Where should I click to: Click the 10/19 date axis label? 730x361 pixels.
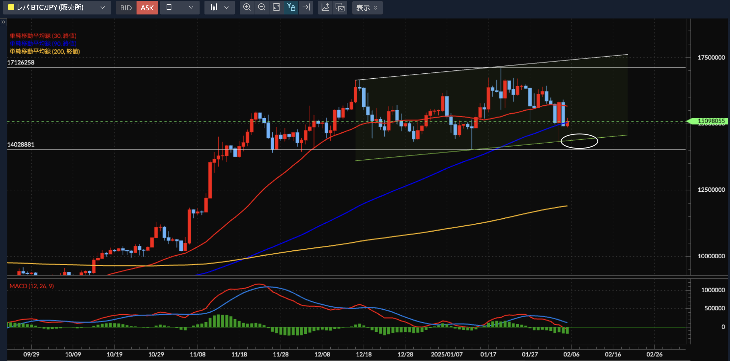click(x=114, y=354)
